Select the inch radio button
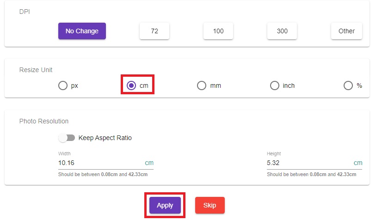 tap(275, 86)
